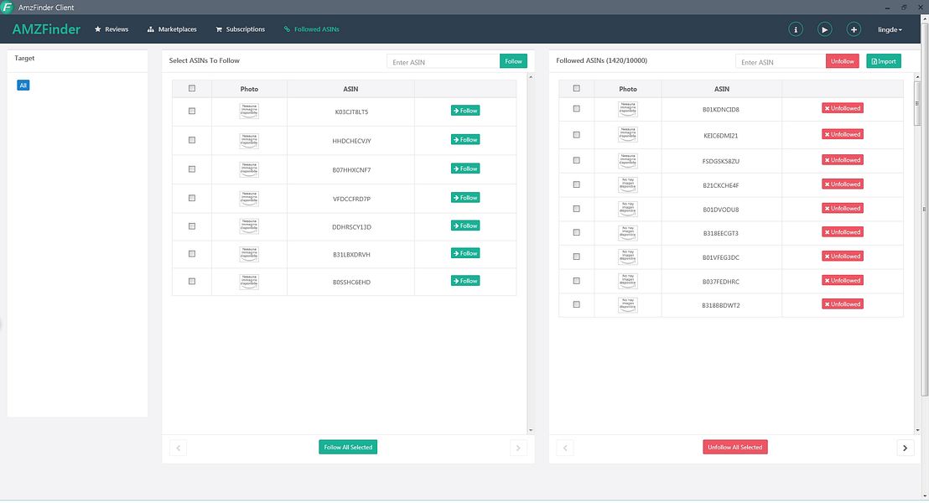Import ASINs using the Import button
The height and width of the screenshot is (503, 929).
point(884,61)
